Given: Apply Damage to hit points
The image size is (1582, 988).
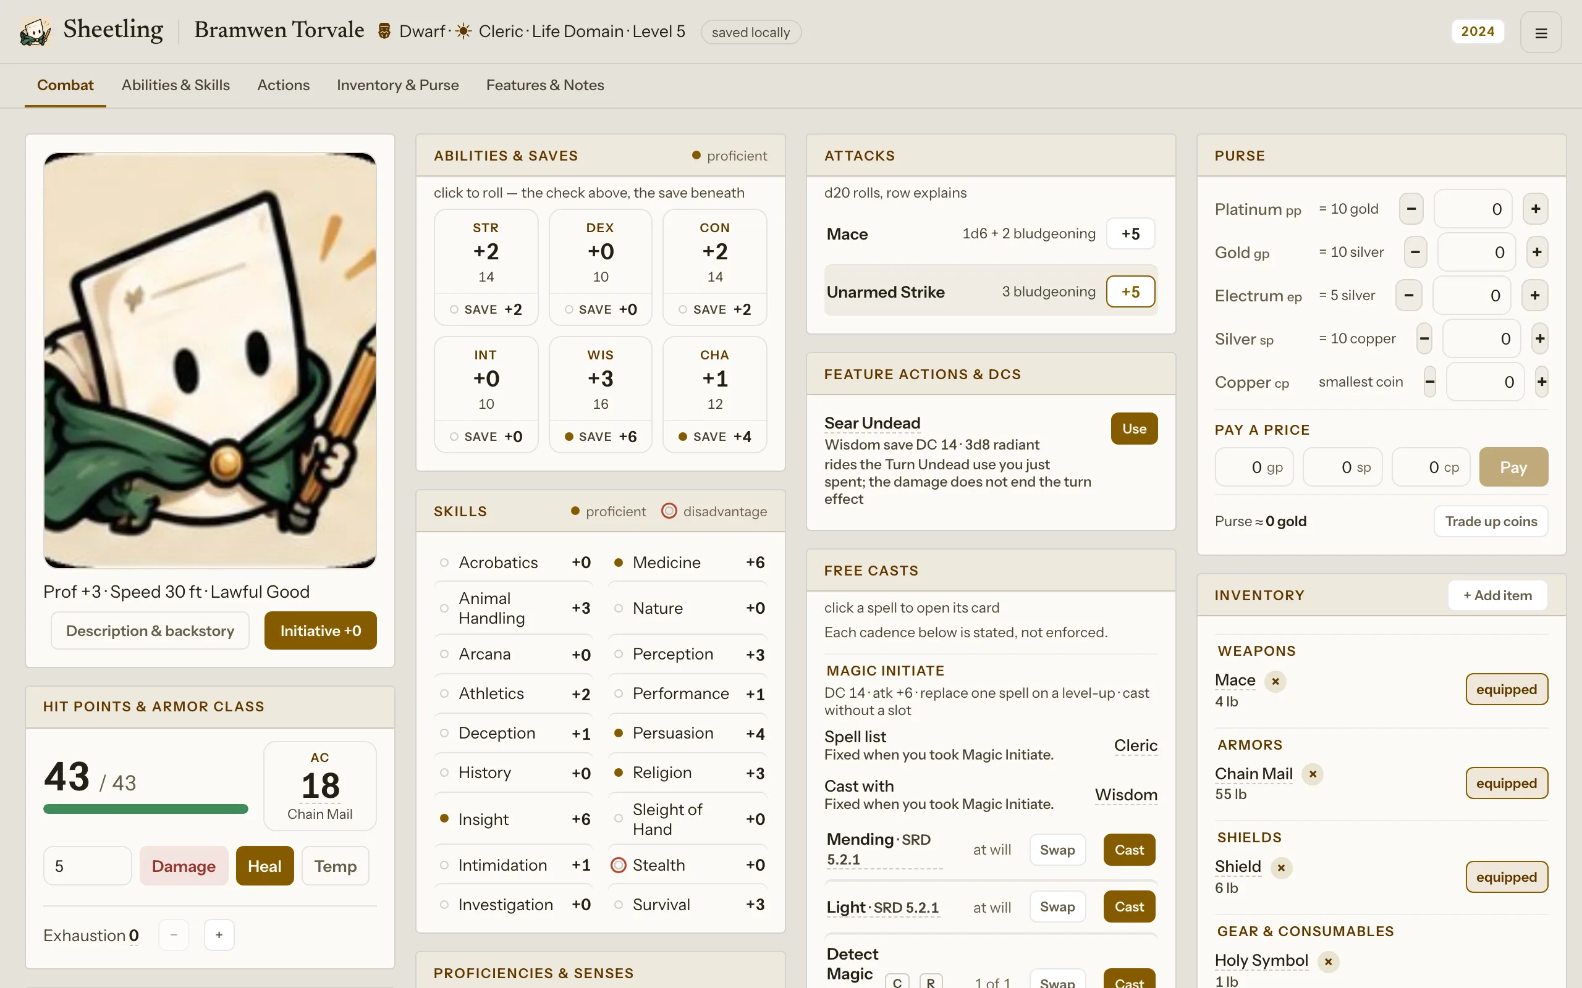Looking at the screenshot, I should (184, 866).
